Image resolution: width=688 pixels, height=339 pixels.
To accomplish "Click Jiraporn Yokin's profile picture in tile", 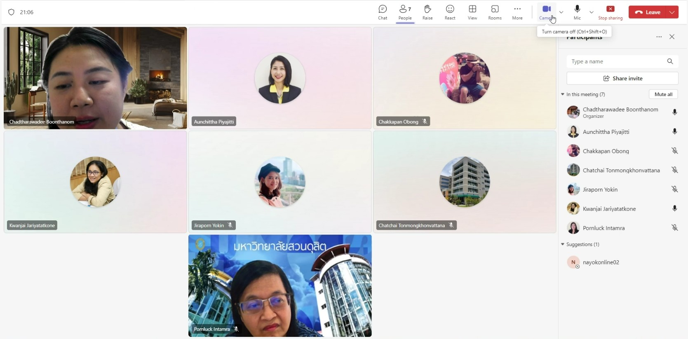I will point(280,182).
